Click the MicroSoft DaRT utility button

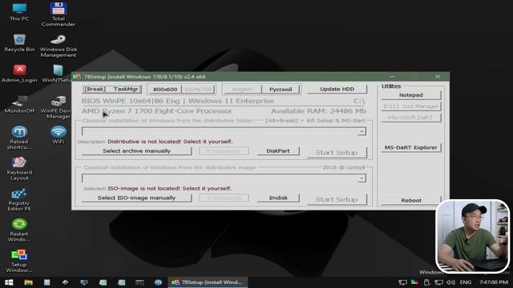coord(411,118)
